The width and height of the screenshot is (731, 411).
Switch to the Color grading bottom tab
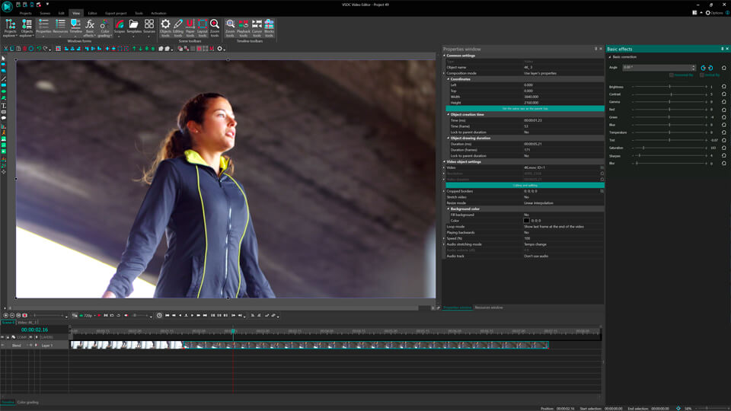point(28,402)
